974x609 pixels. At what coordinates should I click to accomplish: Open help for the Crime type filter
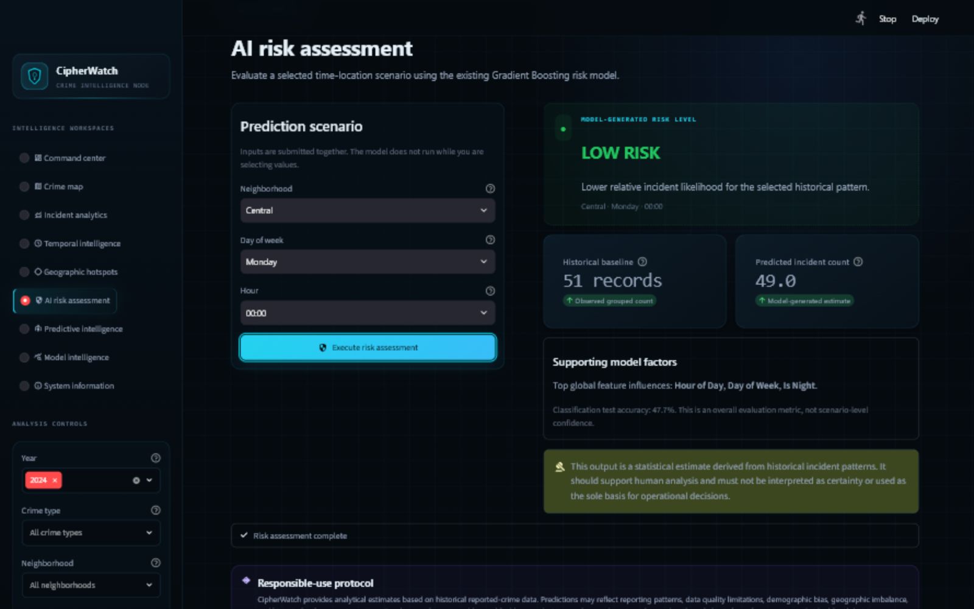pyautogui.click(x=155, y=510)
